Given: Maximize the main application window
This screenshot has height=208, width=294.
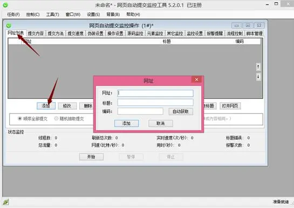Looking at the screenshot, I should click(x=276, y=4).
